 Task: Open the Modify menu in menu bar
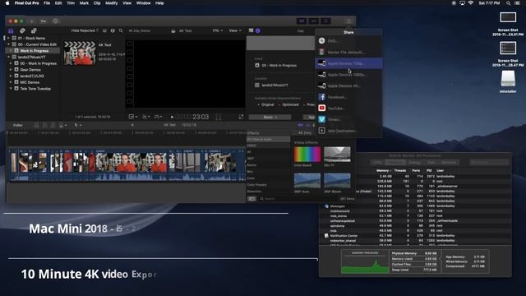pos(112,3)
